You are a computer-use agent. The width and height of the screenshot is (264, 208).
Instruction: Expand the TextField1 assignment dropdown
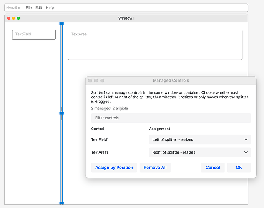point(200,139)
